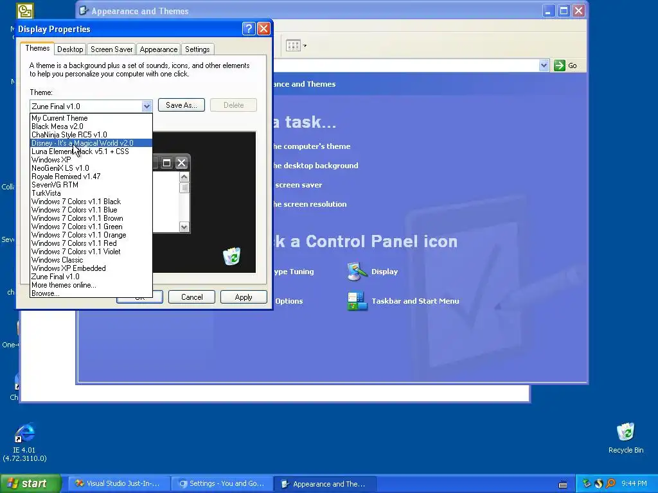The image size is (658, 493).
Task: Select Disney - It's a Magical World v2.0
Action: (x=91, y=143)
